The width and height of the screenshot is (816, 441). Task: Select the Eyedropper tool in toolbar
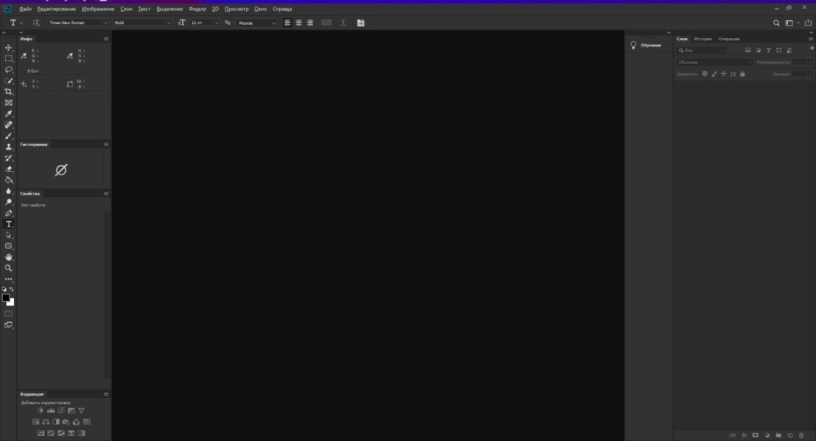(x=8, y=114)
